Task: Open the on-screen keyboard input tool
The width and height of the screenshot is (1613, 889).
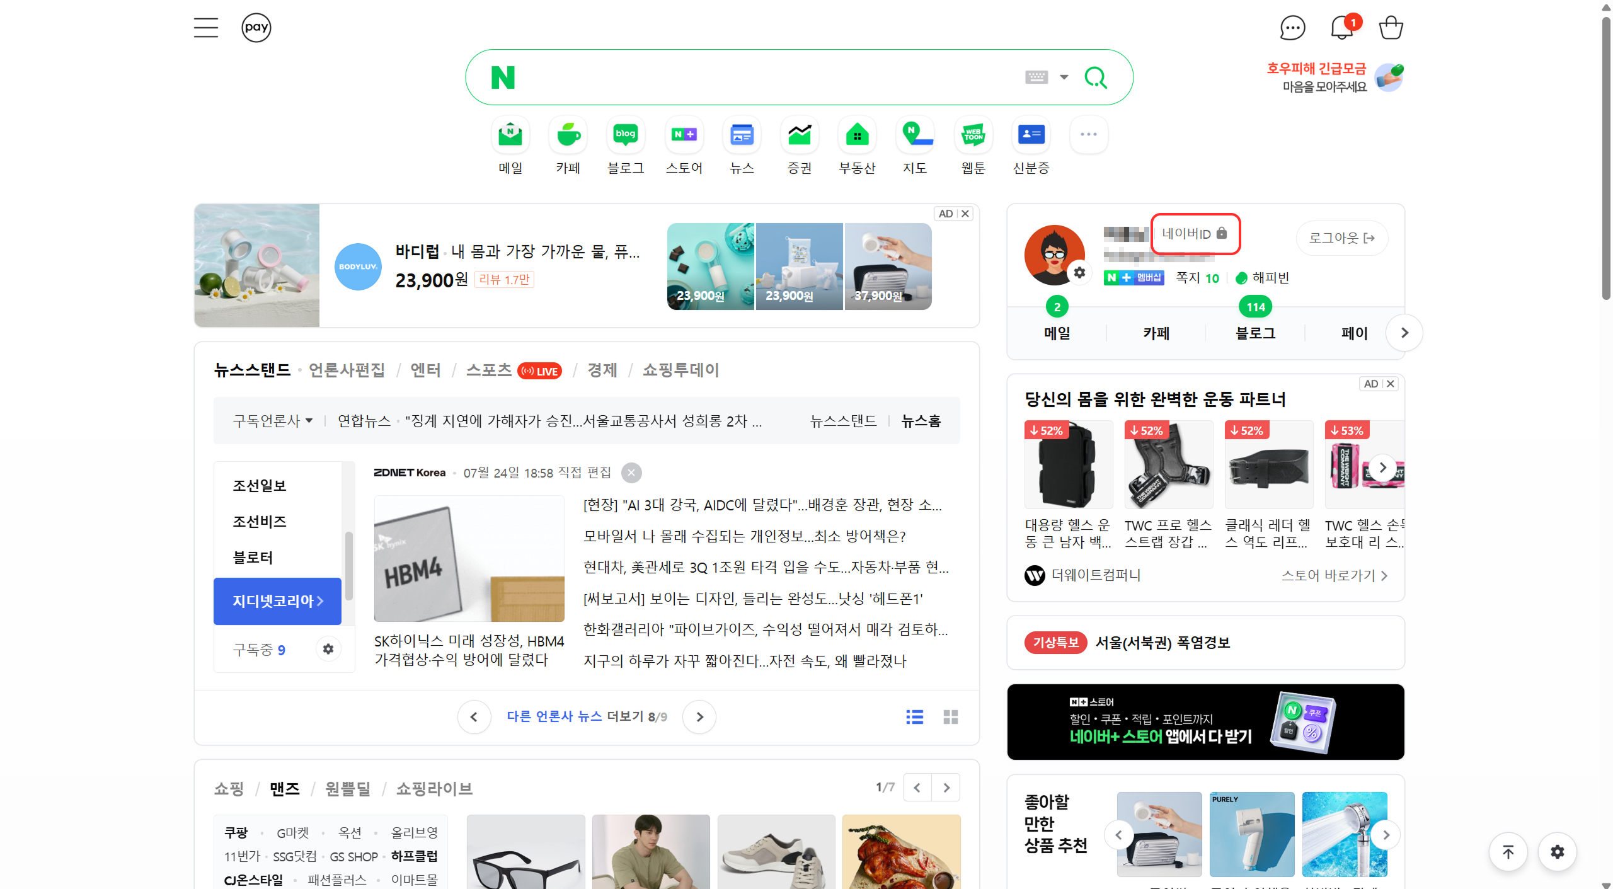Action: click(1036, 77)
